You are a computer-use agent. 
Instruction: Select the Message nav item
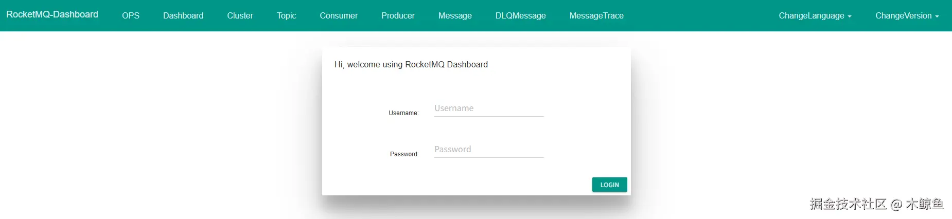[455, 15]
